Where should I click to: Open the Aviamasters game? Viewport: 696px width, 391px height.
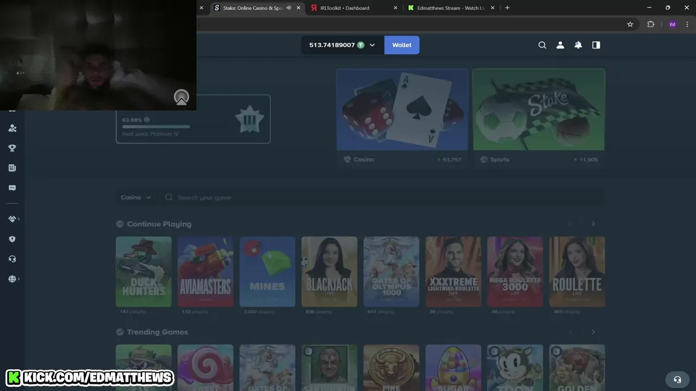coord(206,272)
